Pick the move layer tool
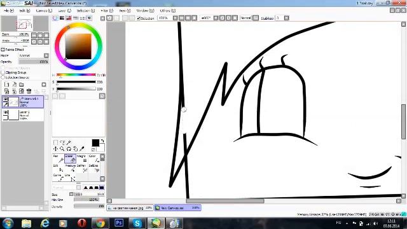 tap(55, 149)
